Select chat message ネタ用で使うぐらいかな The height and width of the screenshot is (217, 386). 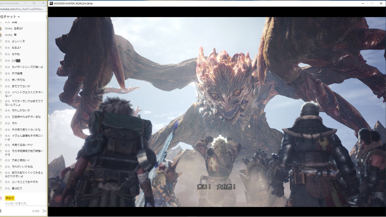26,130
